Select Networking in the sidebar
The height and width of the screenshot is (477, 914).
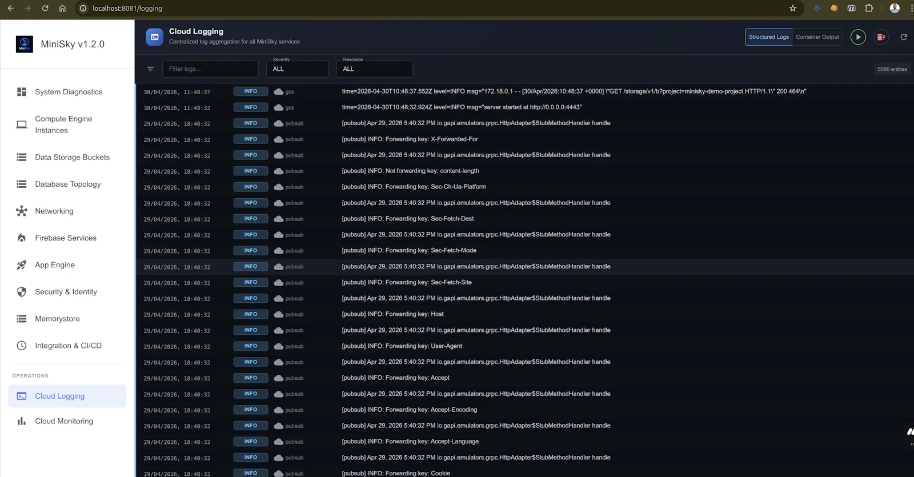tap(67, 211)
